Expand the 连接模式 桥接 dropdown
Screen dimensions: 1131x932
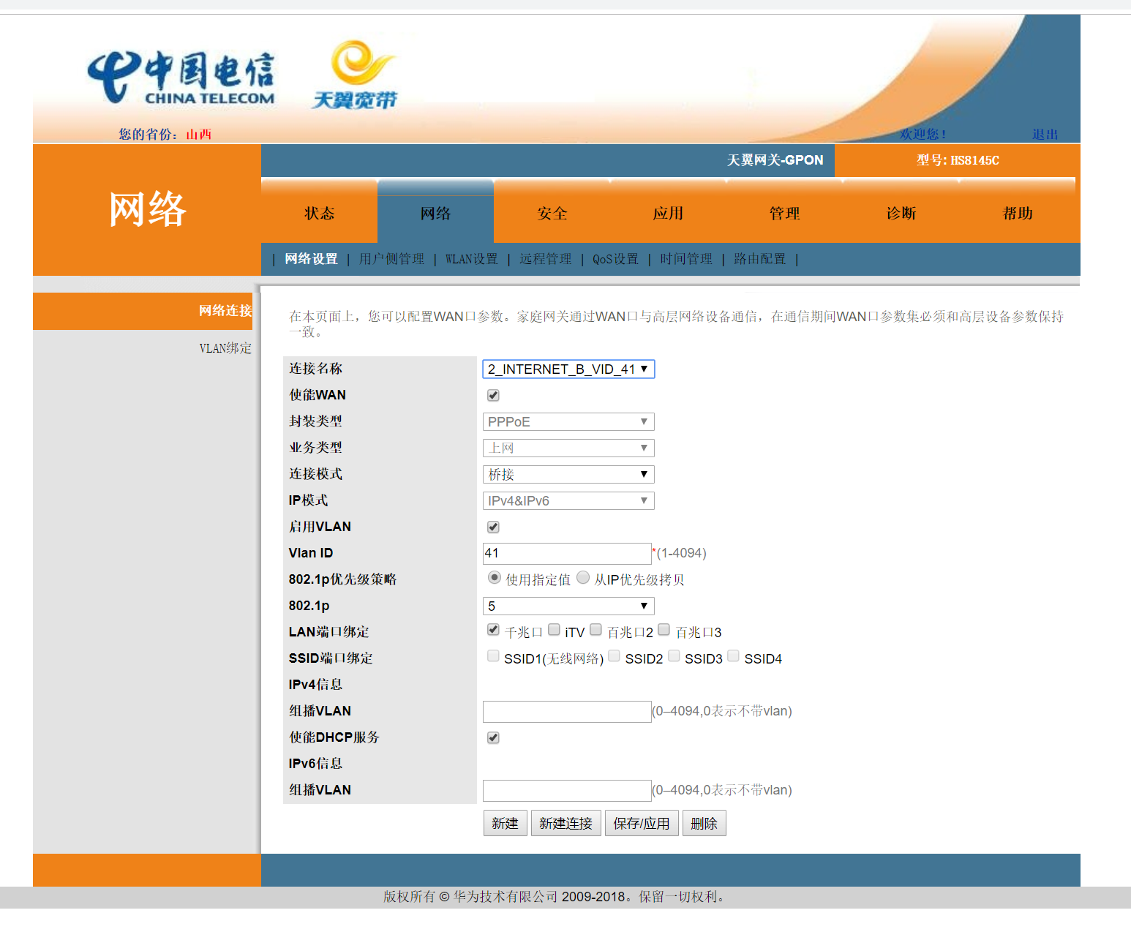click(x=568, y=475)
